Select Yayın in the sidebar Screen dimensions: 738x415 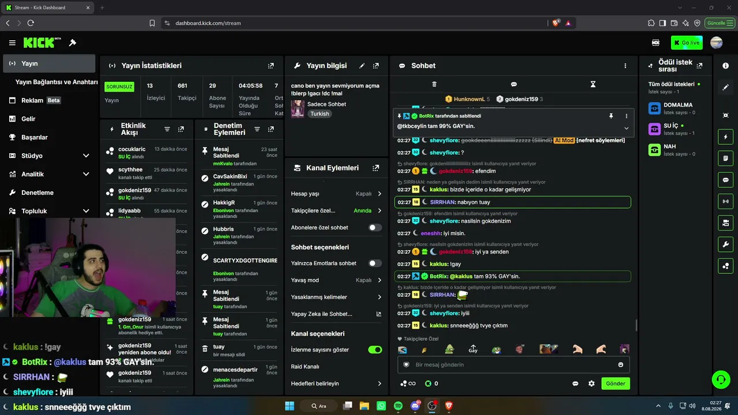[x=49, y=63]
